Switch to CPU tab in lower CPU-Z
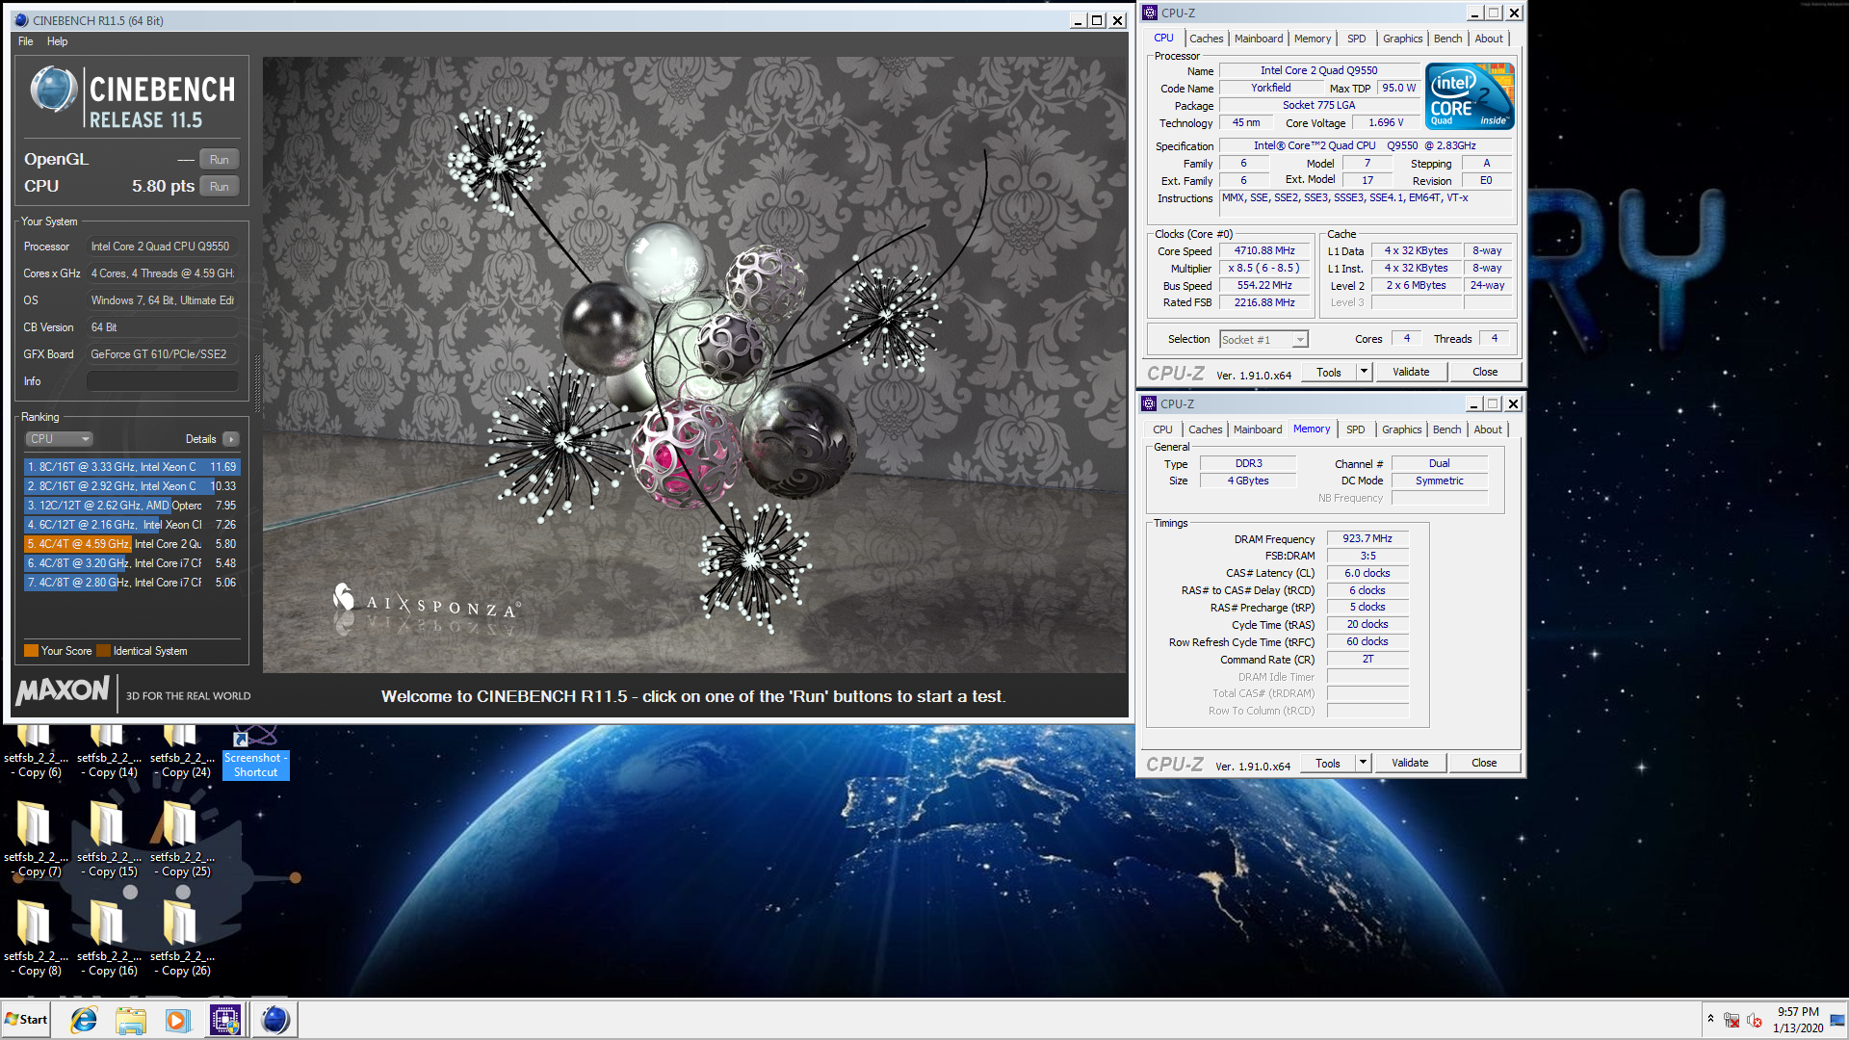Image resolution: width=1849 pixels, height=1040 pixels. click(x=1162, y=429)
